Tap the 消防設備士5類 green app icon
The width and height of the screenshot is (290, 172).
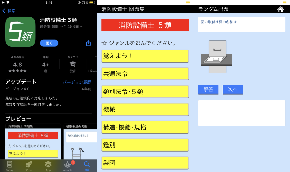tap(20, 32)
